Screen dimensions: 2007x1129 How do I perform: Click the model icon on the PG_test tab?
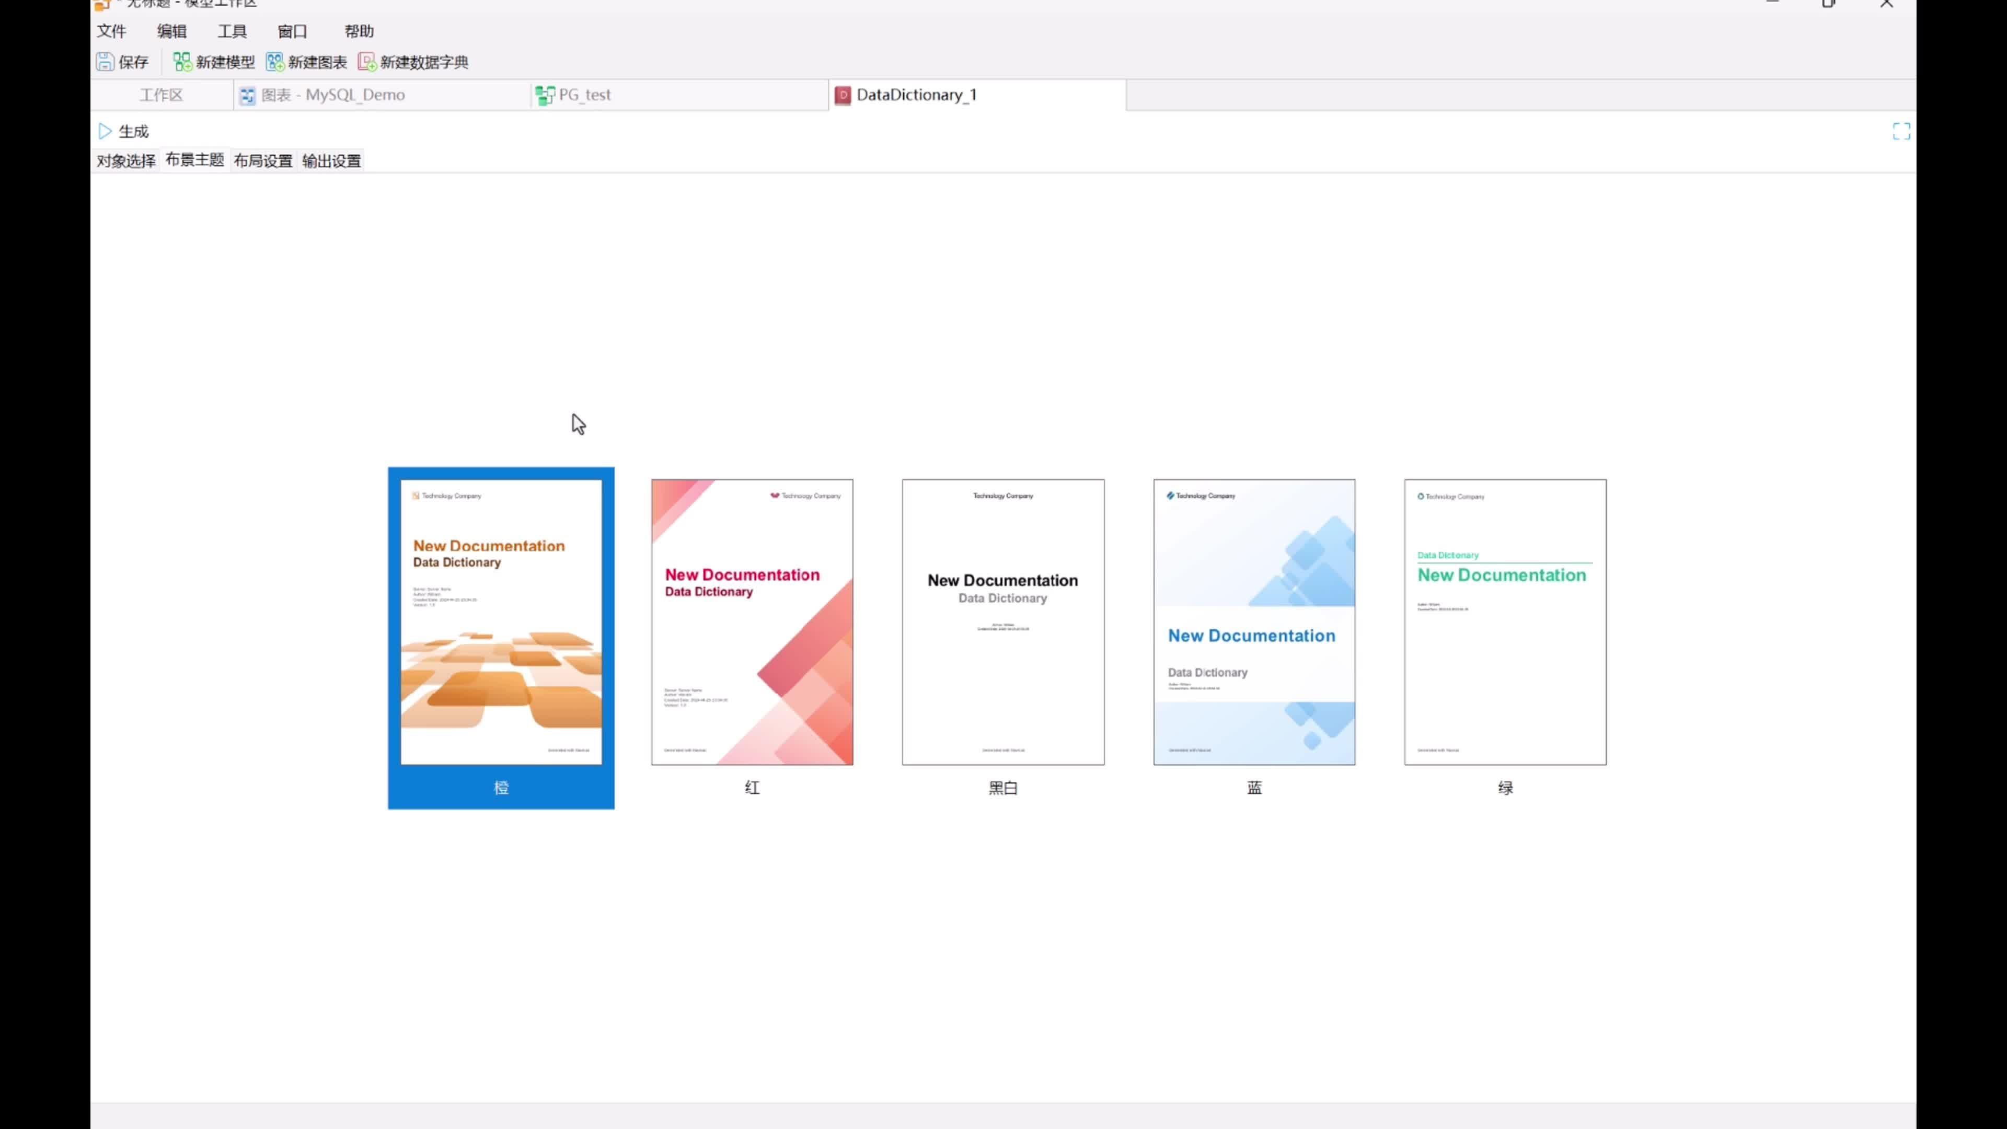point(545,95)
